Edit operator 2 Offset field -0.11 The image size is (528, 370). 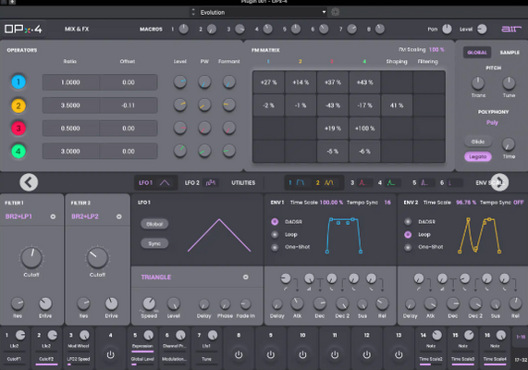(129, 105)
